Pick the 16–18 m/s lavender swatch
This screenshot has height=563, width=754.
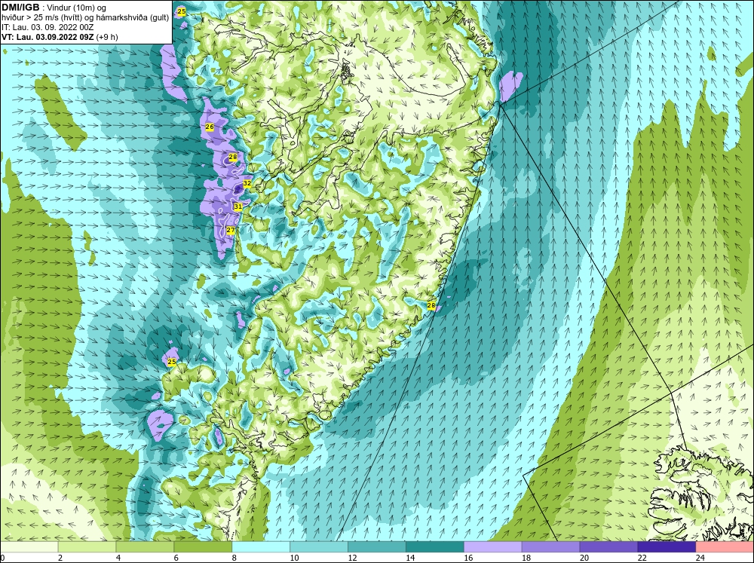(x=493, y=546)
